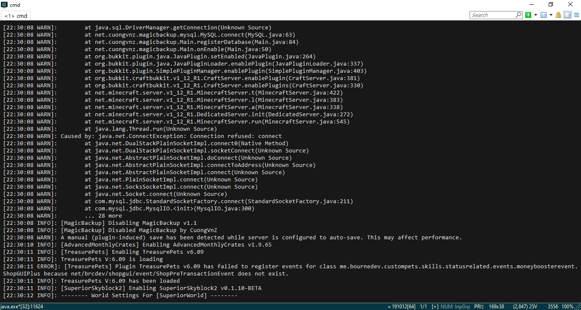Create a new console with the green plus

pyautogui.click(x=528, y=15)
